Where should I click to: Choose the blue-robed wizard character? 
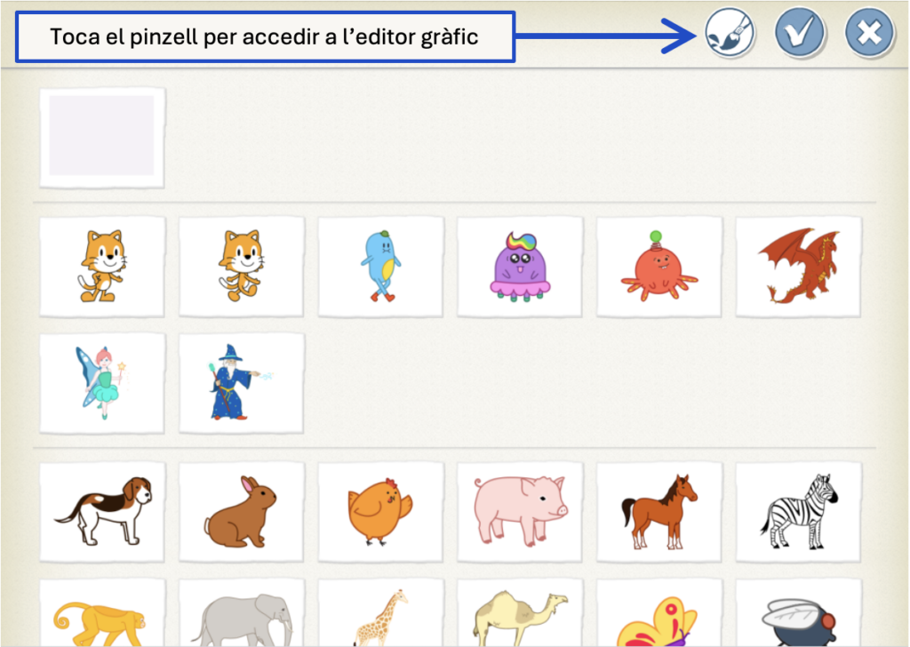pyautogui.click(x=241, y=383)
